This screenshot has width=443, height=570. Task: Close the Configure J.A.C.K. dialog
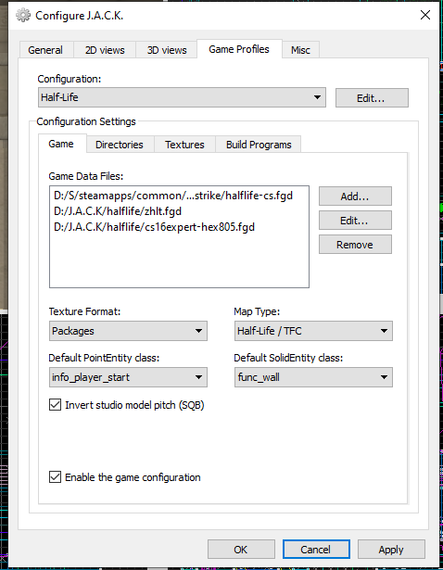(424, 15)
